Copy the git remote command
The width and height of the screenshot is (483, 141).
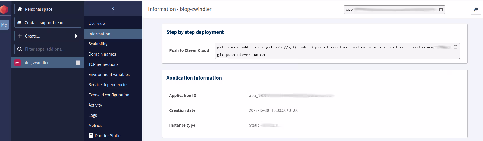point(455,47)
